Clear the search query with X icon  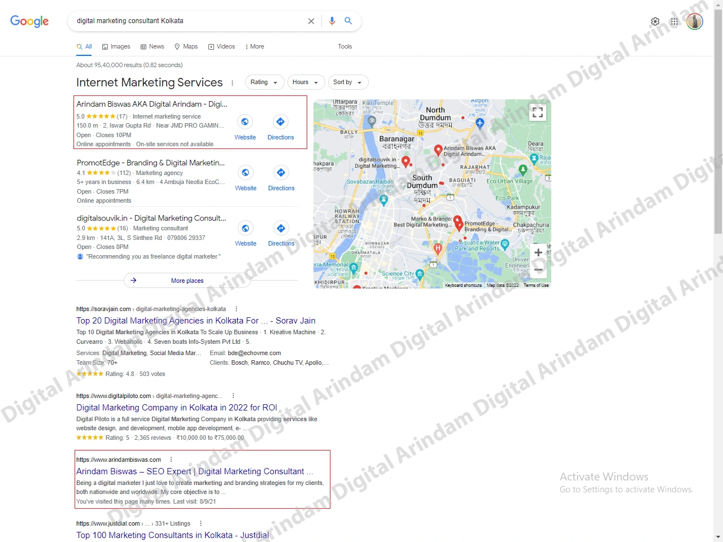311,21
